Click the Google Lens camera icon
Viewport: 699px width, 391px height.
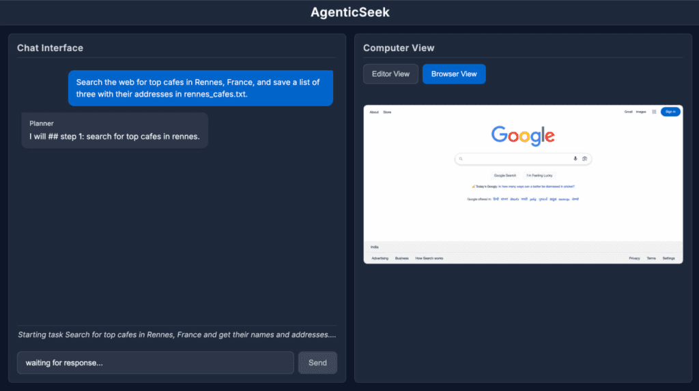point(584,159)
